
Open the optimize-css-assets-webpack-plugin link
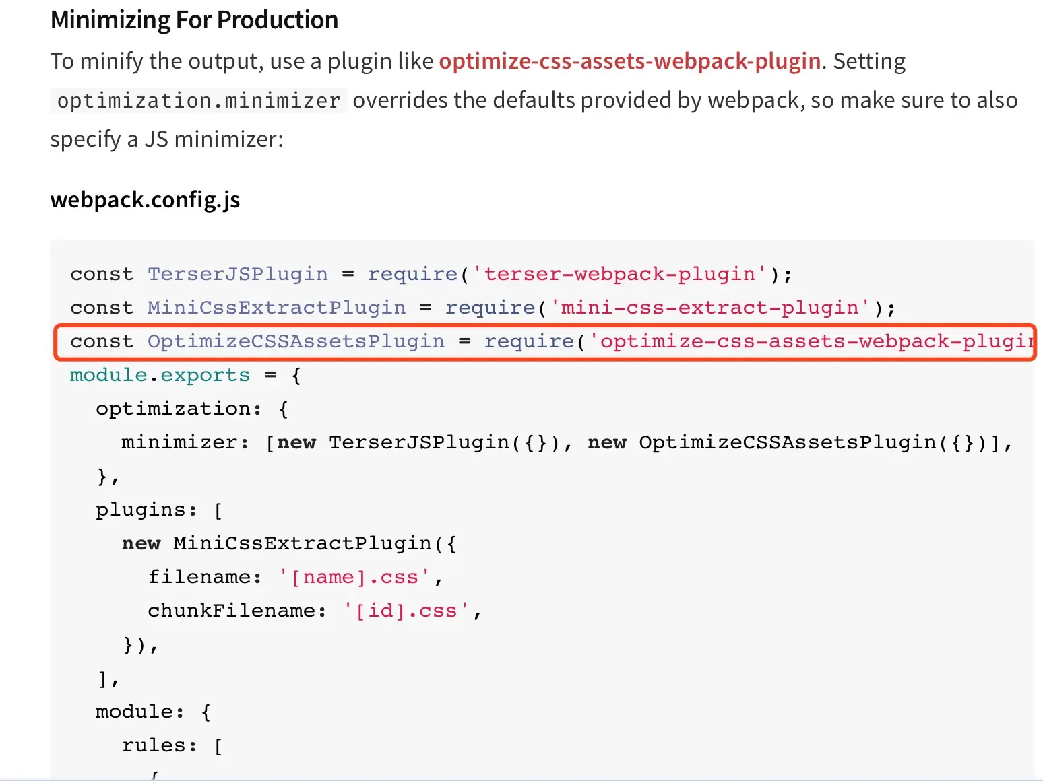(629, 61)
